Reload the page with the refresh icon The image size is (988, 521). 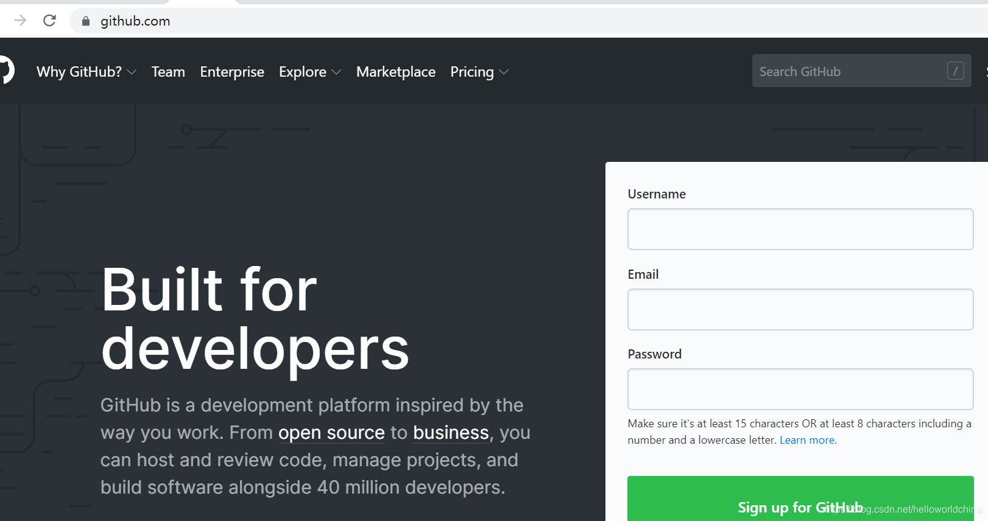pos(50,21)
